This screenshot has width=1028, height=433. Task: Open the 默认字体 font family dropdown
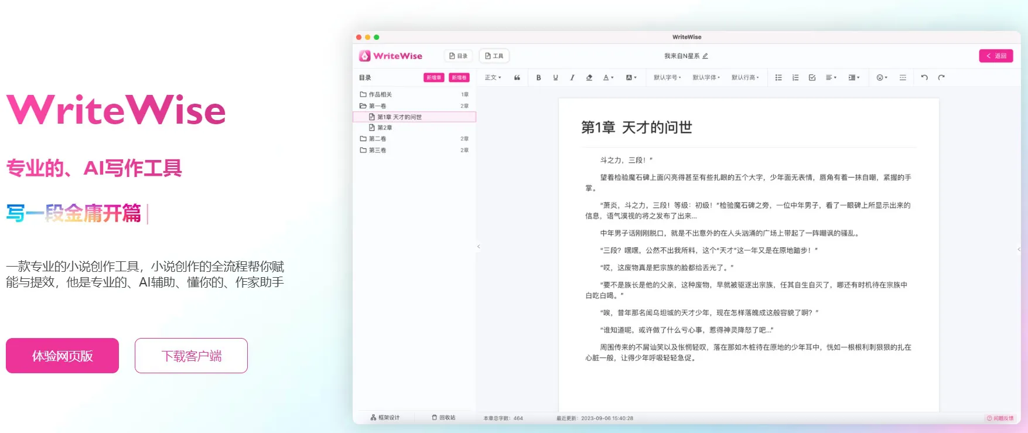click(706, 77)
